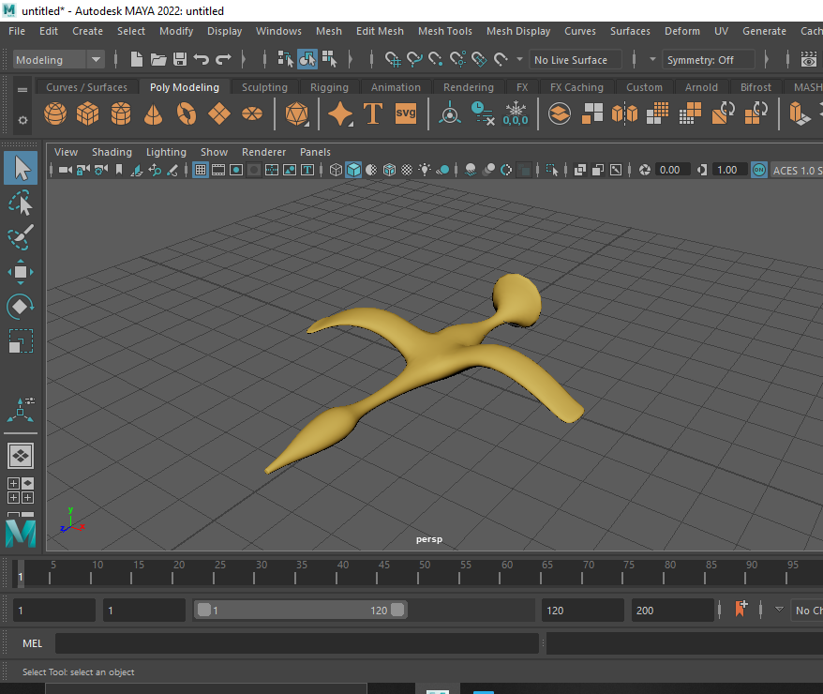This screenshot has width=823, height=694.
Task: Open the ACES 1.0 view transform dropdown
Action: [796, 171]
